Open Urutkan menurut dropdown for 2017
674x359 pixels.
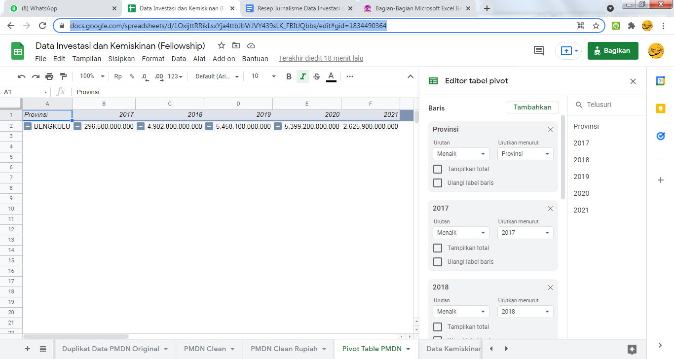525,233
